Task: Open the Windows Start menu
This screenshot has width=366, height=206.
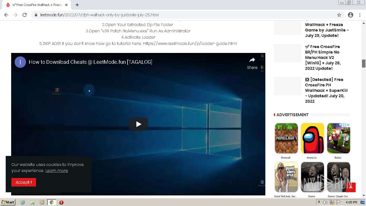Action: tap(8, 202)
